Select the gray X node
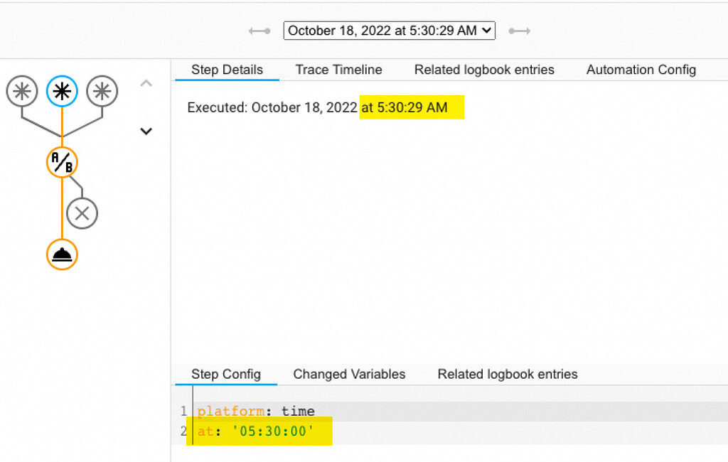This screenshot has width=728, height=462. [x=82, y=213]
